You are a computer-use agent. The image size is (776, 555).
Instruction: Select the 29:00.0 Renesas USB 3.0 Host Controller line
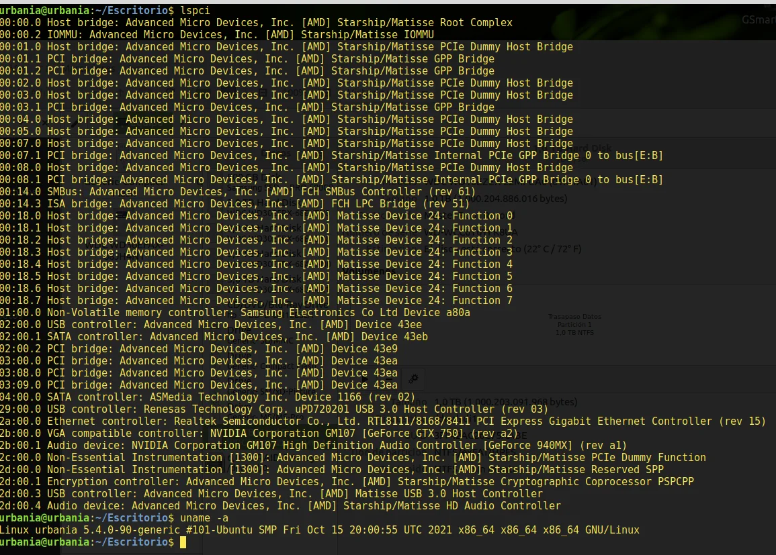tap(274, 410)
